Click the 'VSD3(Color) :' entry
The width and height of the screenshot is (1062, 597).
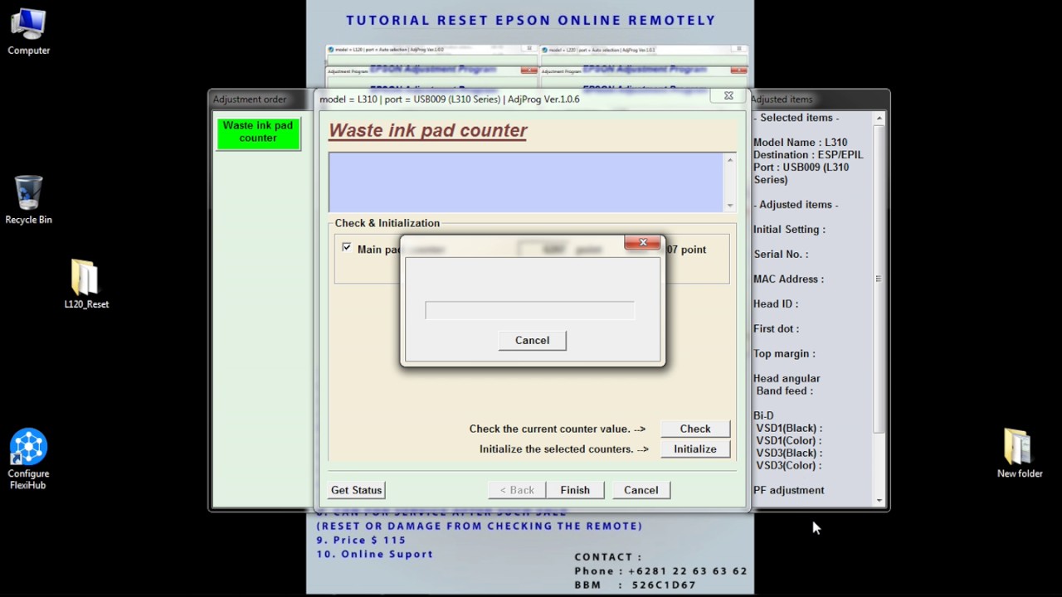789,466
